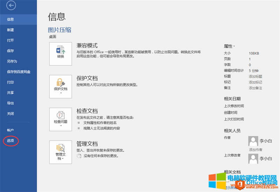Viewport: 280px width, 192px height.
Task: Choose 另存为 from the sidebar
Action: [12, 61]
